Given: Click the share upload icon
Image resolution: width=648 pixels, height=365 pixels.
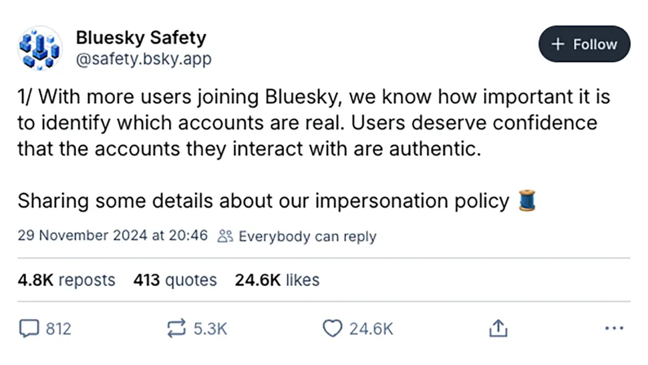Looking at the screenshot, I should 498,328.
